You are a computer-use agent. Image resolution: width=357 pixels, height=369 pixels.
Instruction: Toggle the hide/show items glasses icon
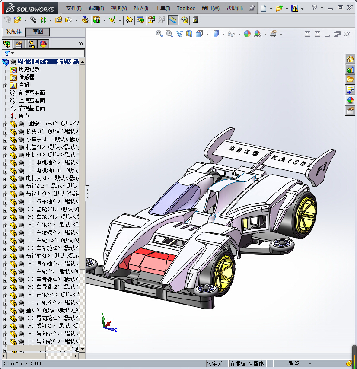click(x=231, y=34)
